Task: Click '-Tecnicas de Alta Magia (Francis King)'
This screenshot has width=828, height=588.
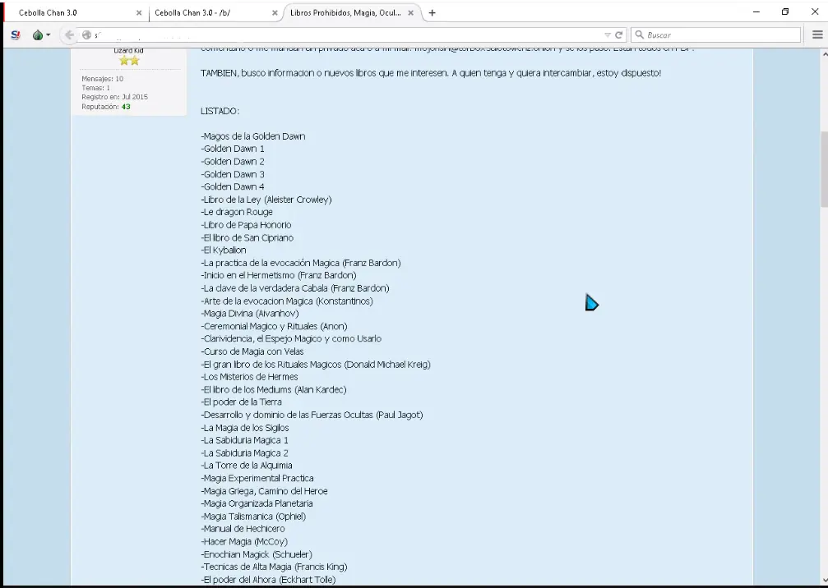Action: (x=274, y=567)
